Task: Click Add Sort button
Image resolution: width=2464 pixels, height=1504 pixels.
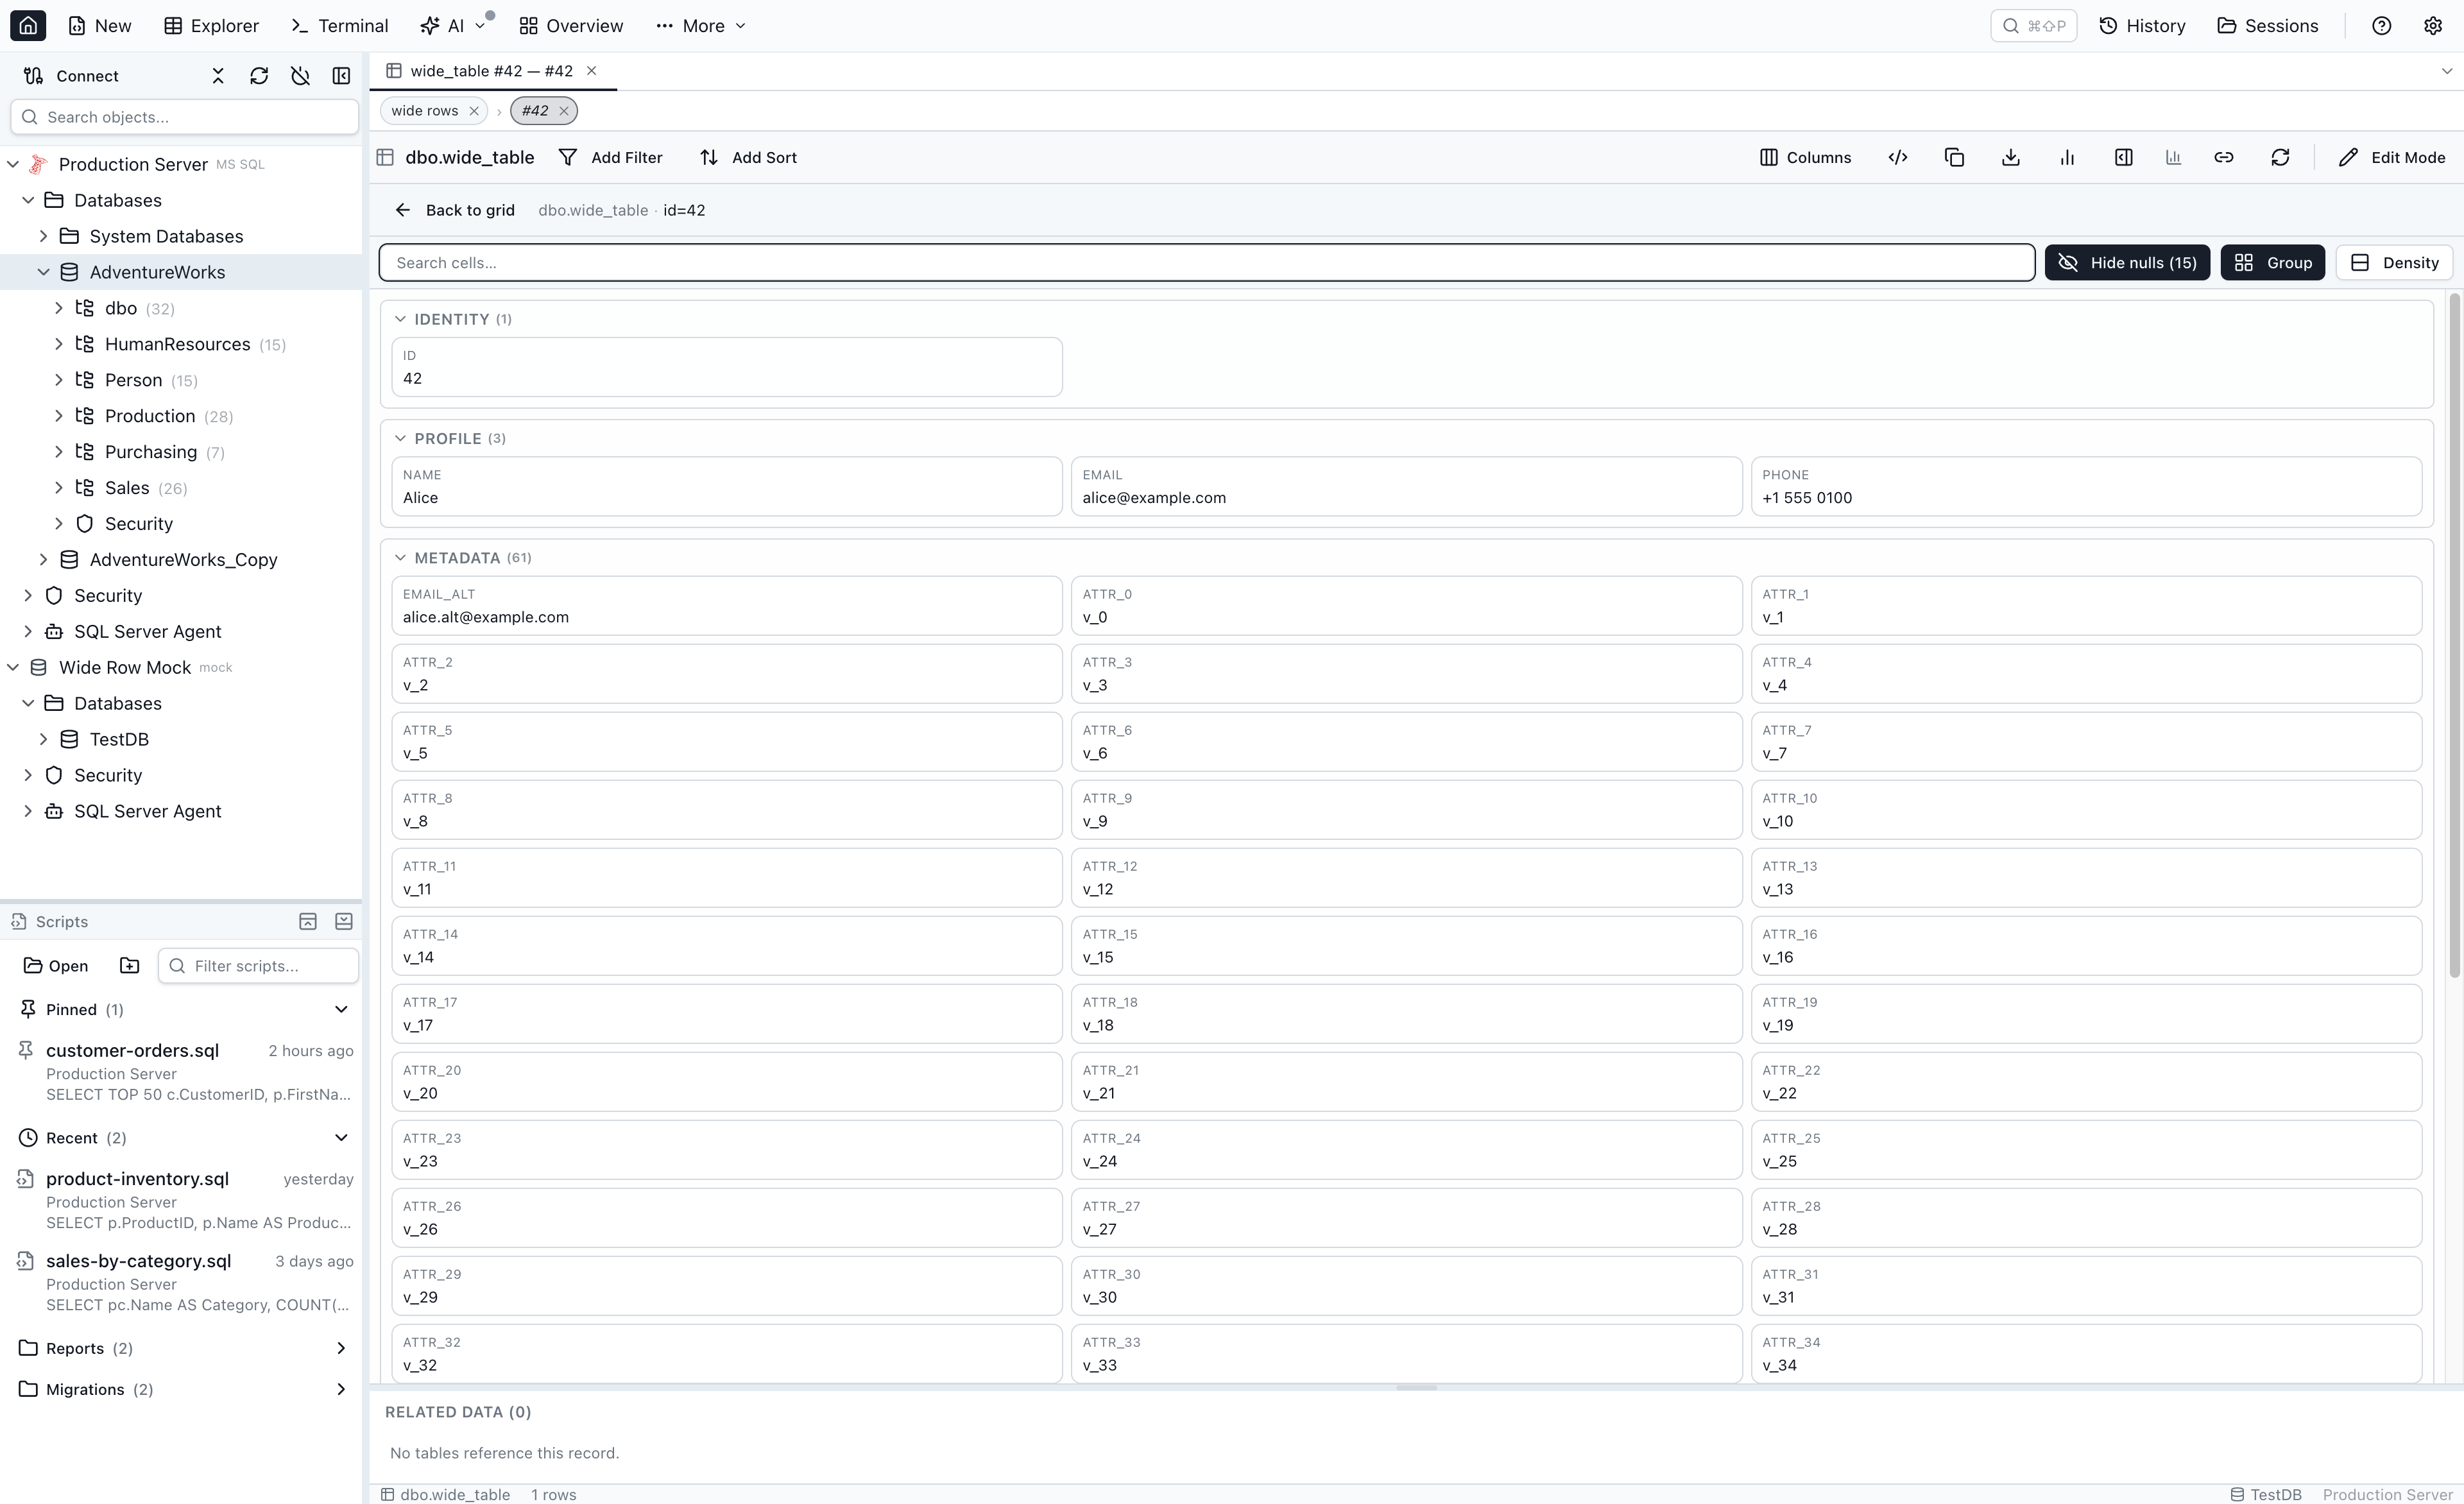Action: click(x=749, y=157)
